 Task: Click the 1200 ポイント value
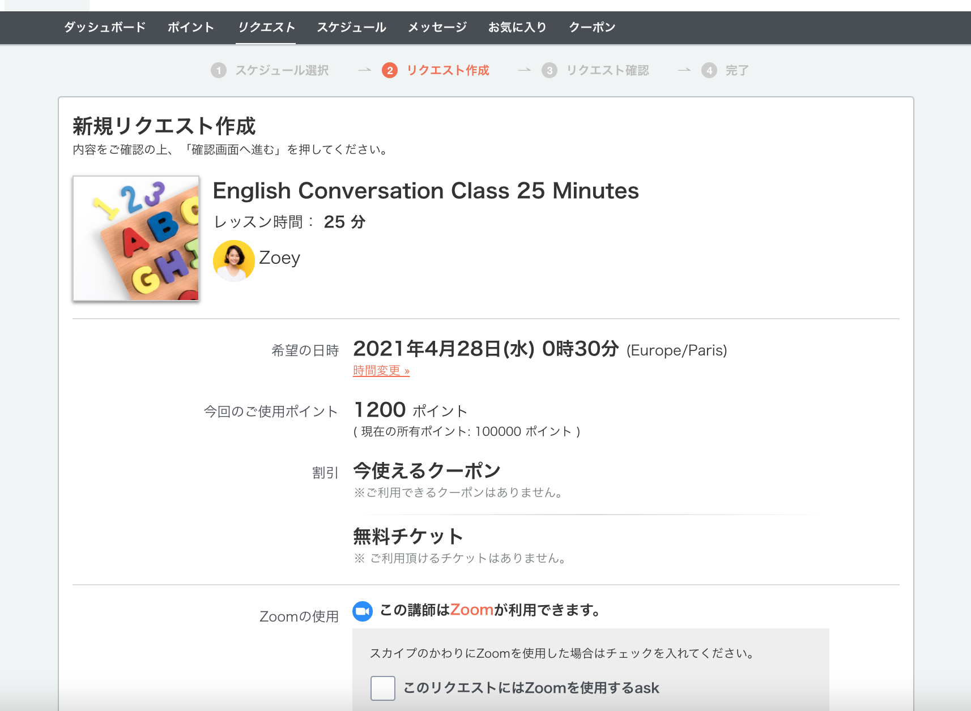(411, 410)
